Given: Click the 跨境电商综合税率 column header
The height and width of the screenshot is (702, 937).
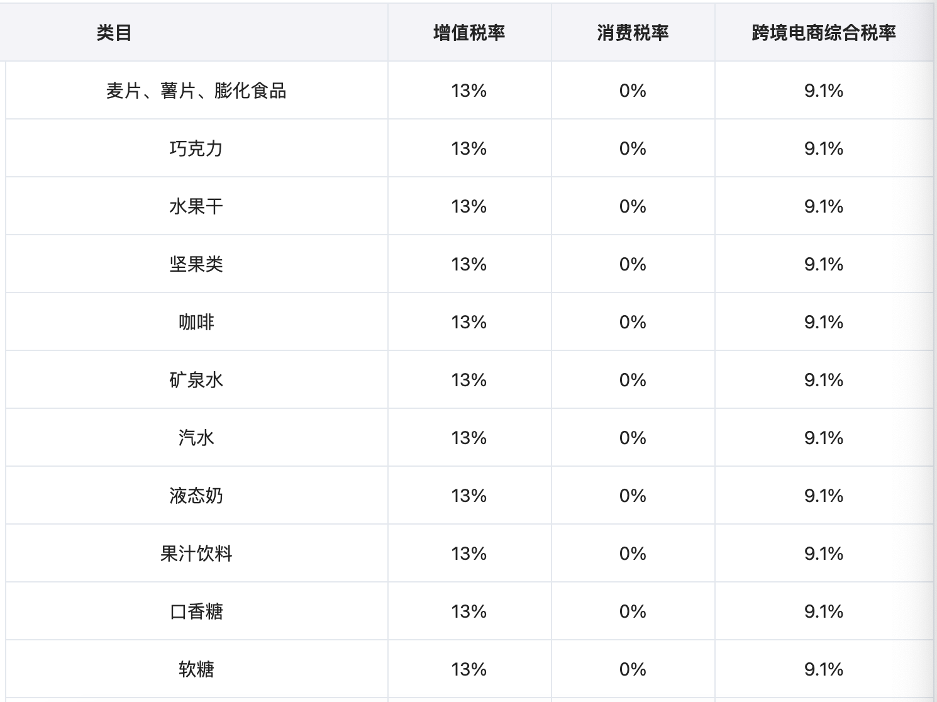Looking at the screenshot, I should 824,33.
